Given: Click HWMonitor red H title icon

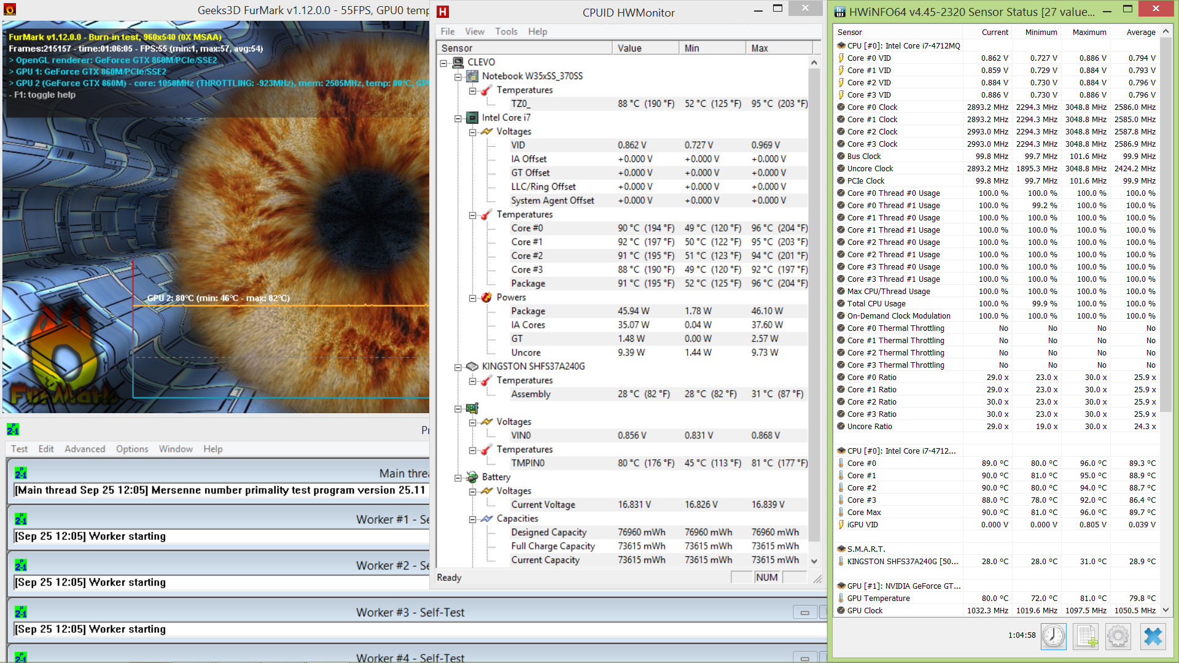Looking at the screenshot, I should [443, 12].
